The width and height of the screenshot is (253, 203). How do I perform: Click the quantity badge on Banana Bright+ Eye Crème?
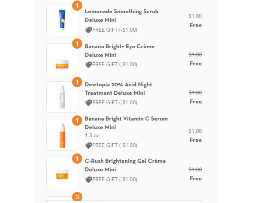pos(77,44)
